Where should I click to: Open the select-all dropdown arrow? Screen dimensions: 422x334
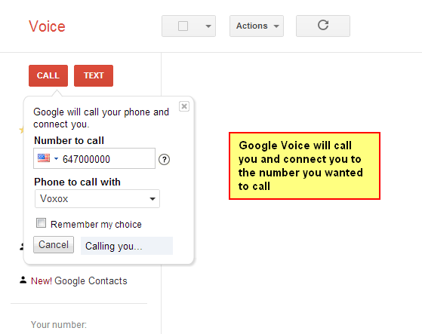(x=208, y=26)
